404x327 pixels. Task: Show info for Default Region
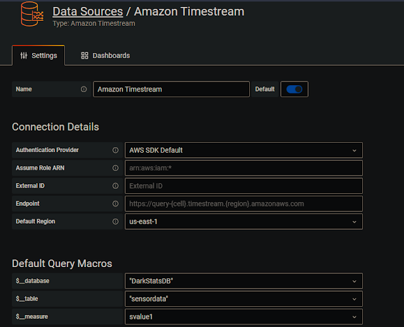116,222
